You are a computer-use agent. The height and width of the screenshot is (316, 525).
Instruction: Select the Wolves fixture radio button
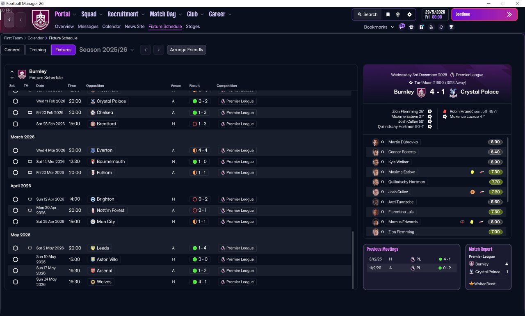[16, 282]
